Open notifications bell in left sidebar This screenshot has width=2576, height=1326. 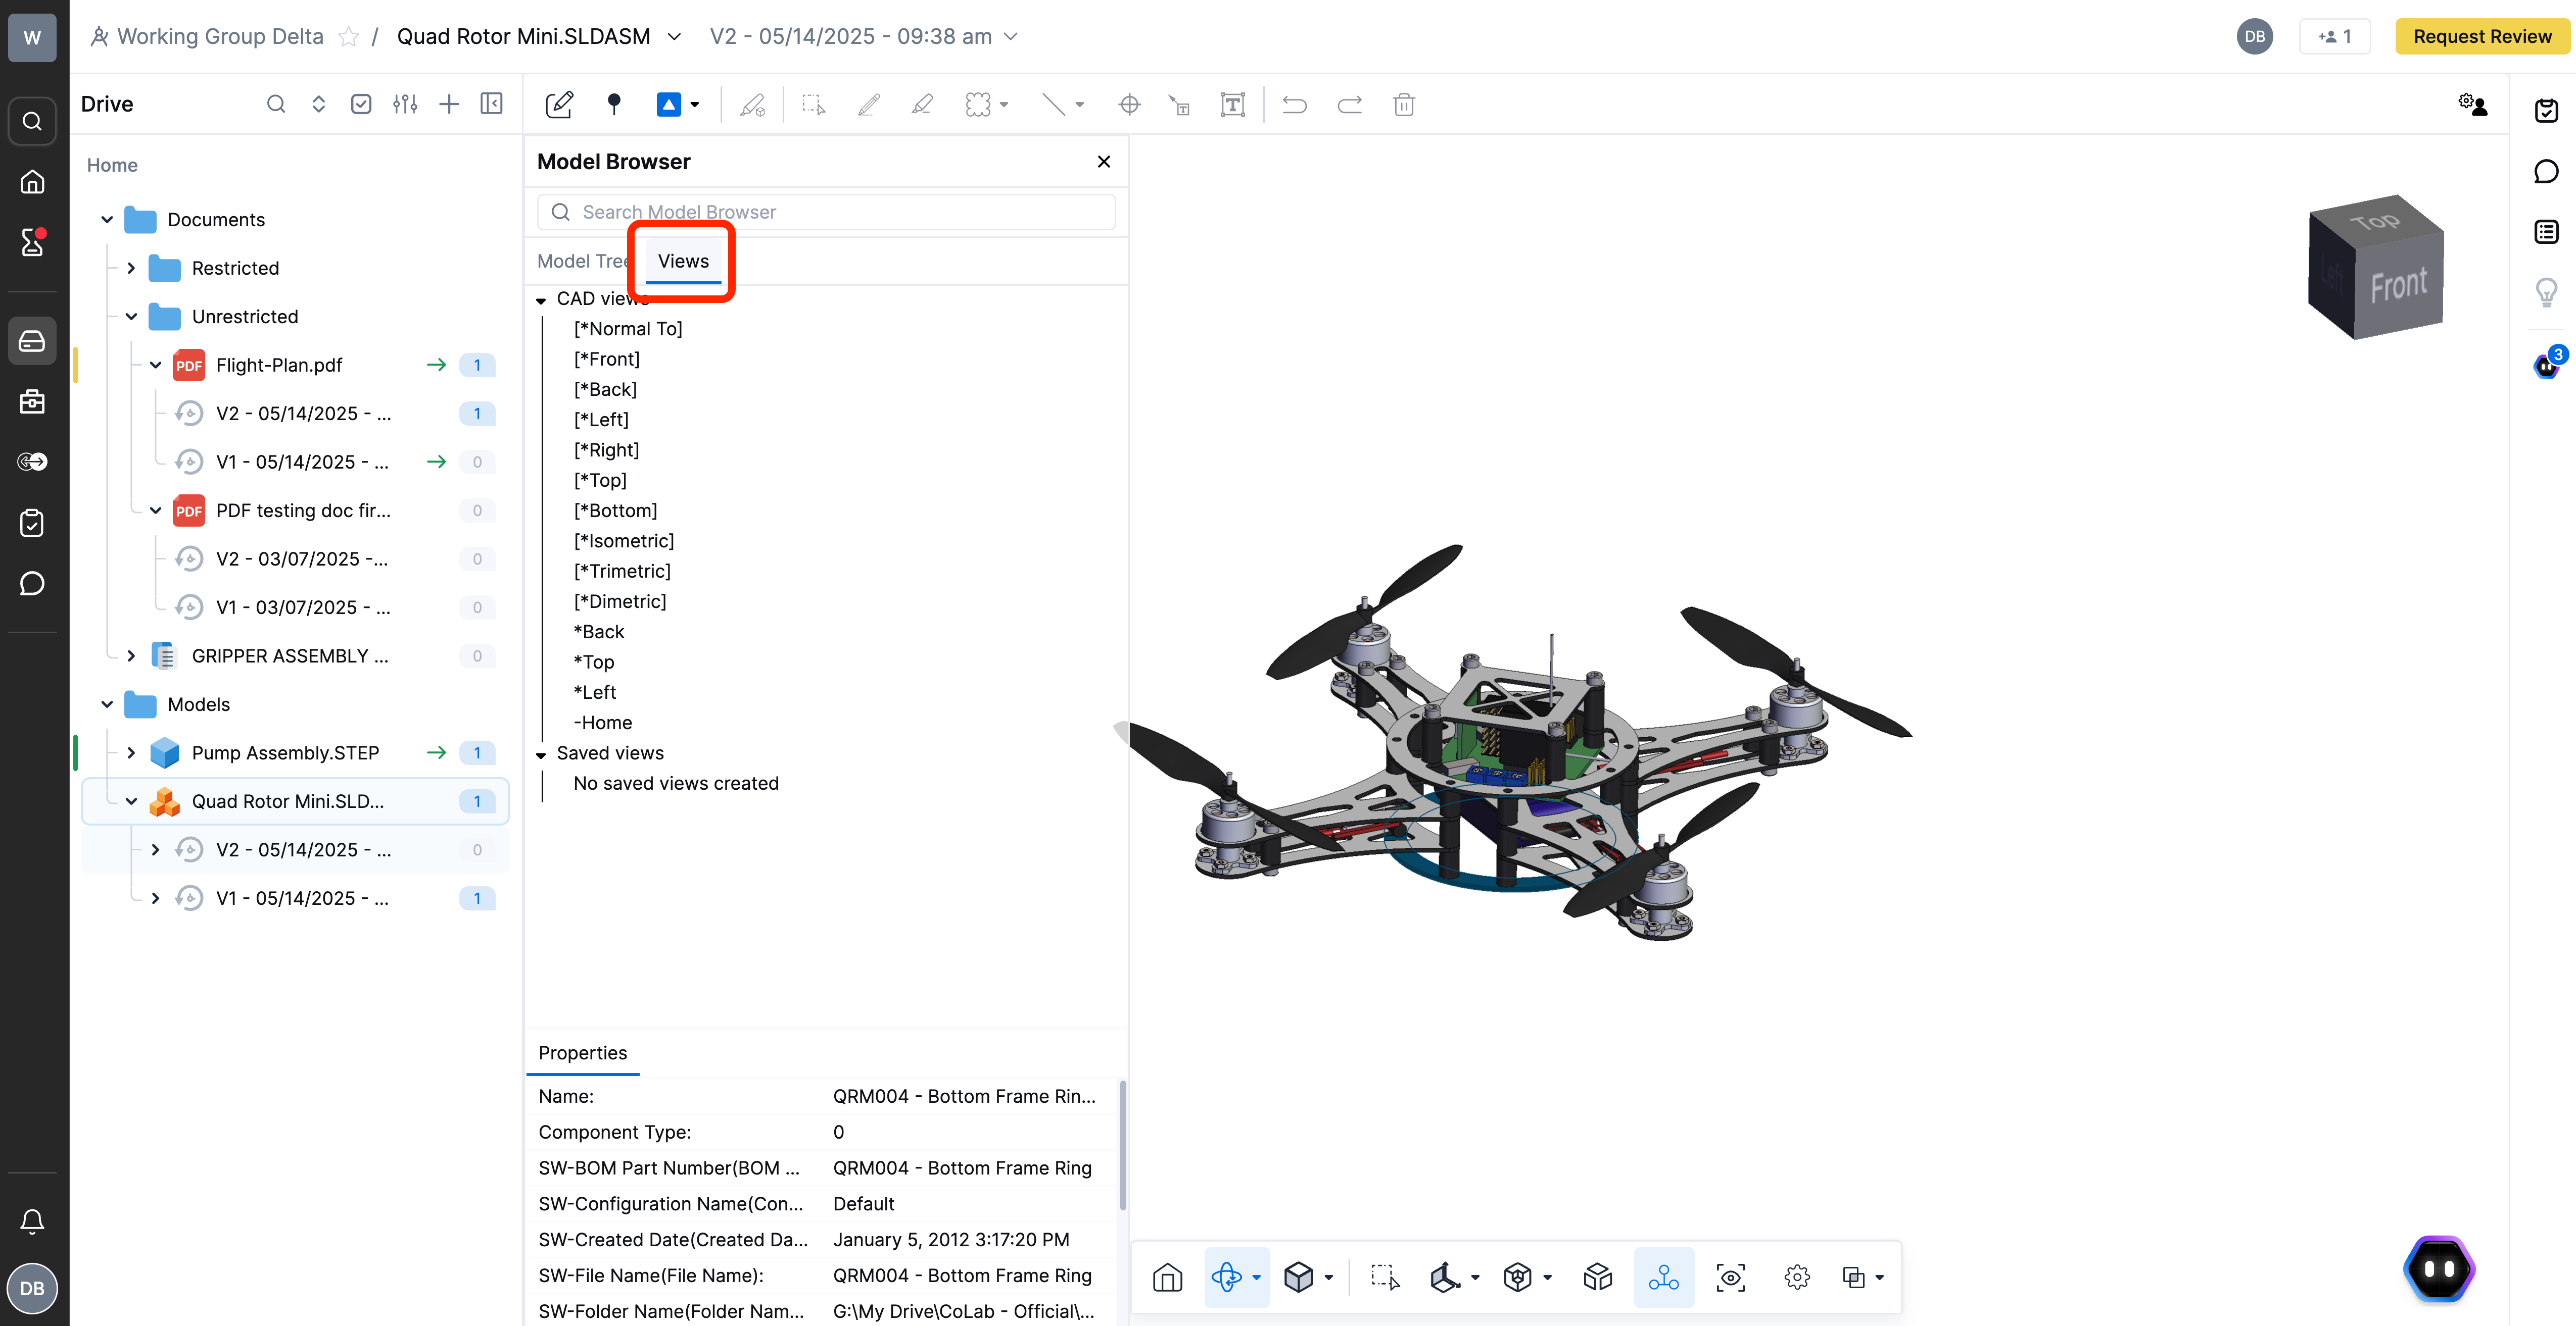(32, 1221)
